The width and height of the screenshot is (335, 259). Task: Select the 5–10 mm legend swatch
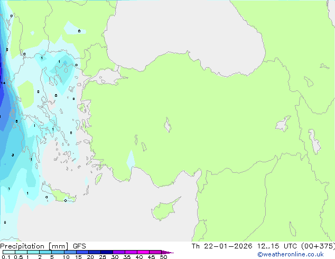[58, 252]
